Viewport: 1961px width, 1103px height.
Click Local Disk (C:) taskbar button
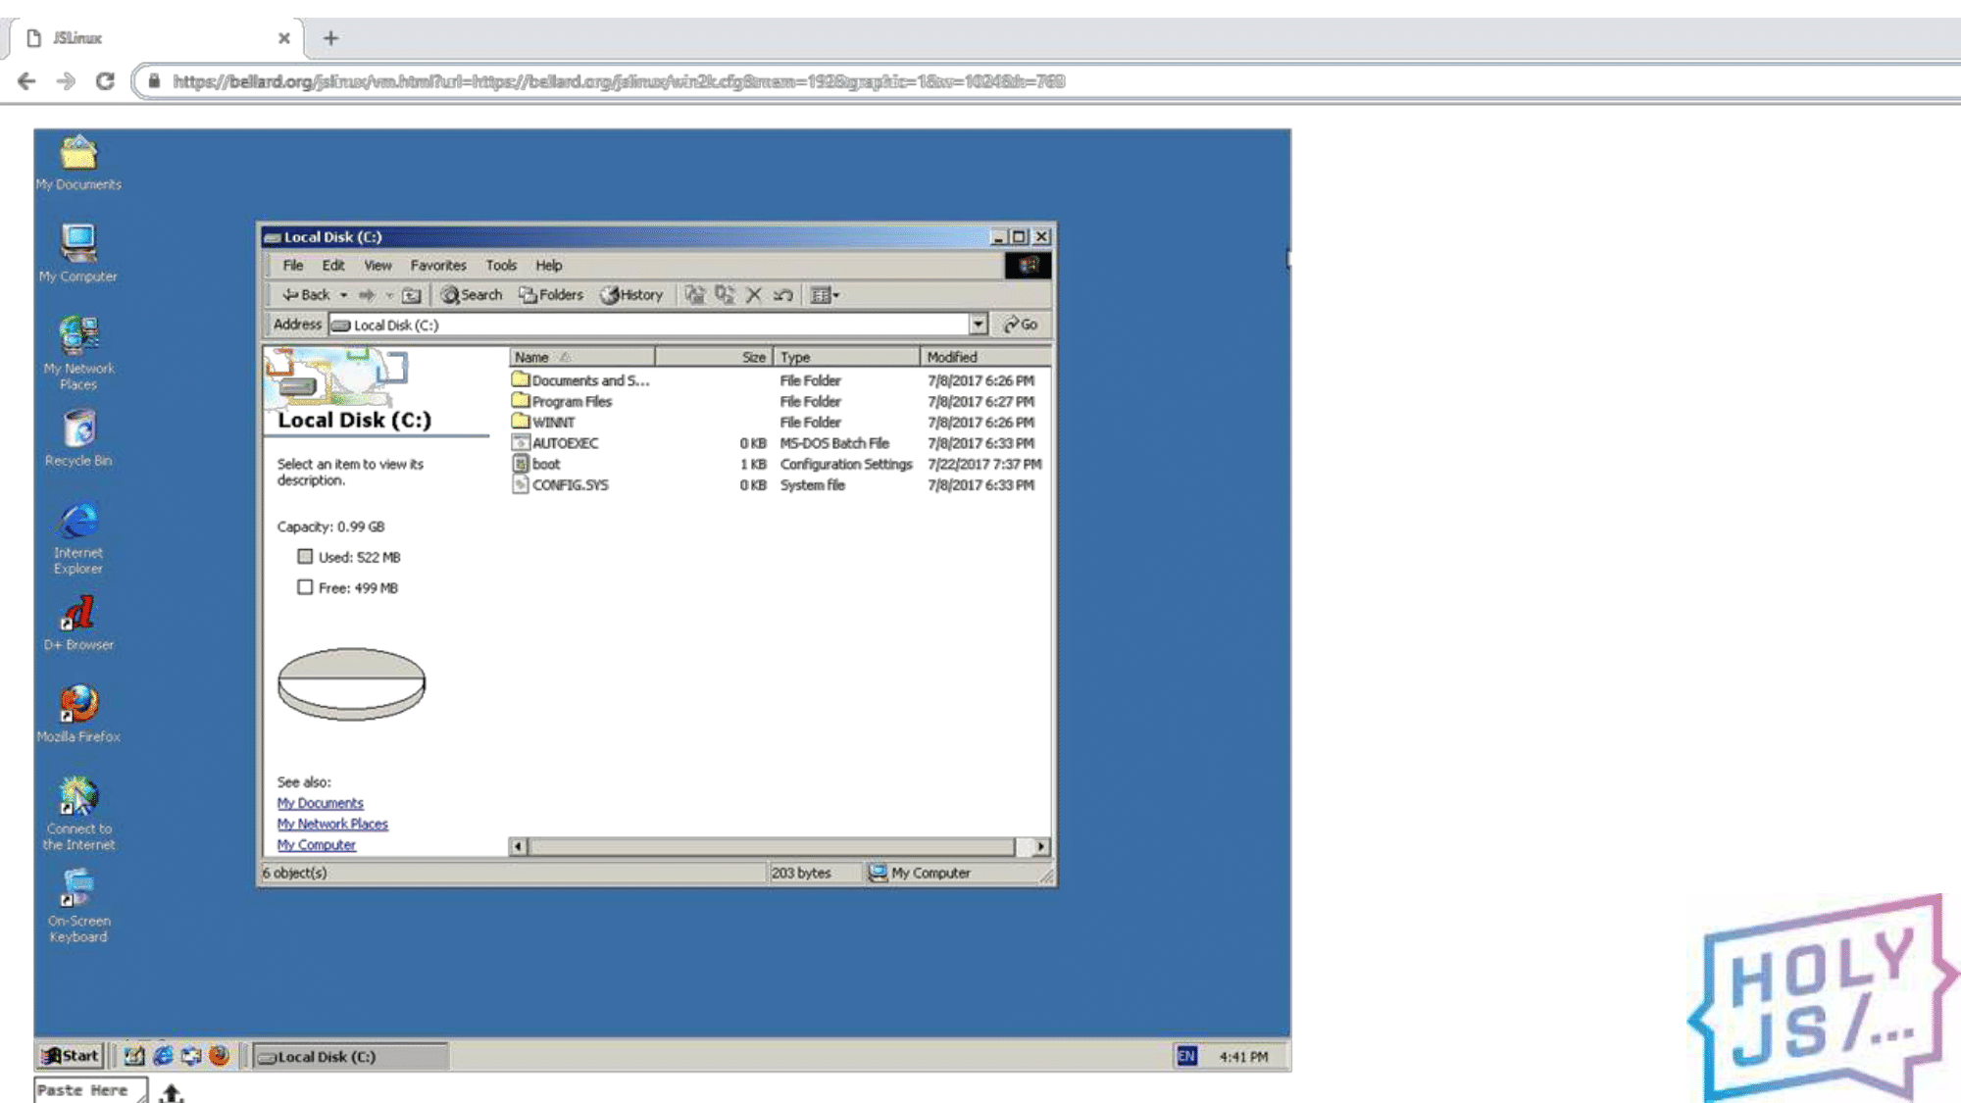[x=351, y=1057]
